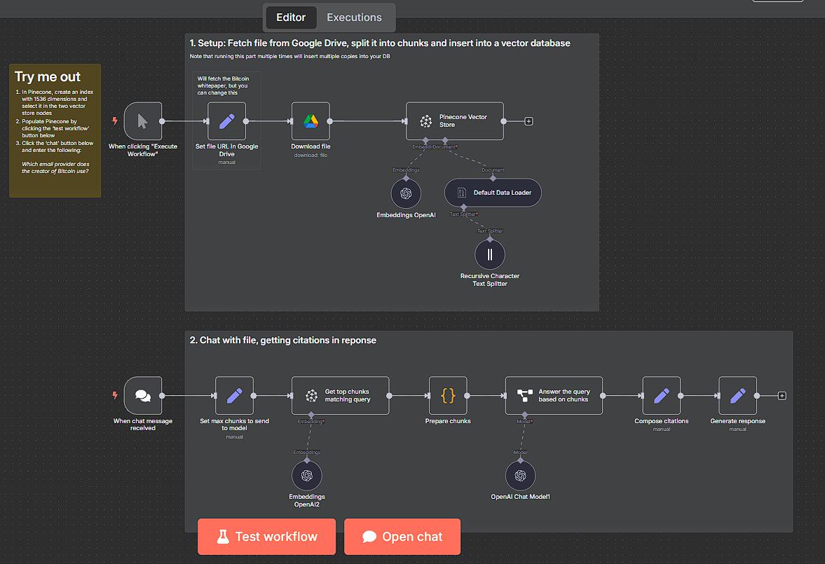
Task: Select the 'Generate response' node
Action: [737, 396]
